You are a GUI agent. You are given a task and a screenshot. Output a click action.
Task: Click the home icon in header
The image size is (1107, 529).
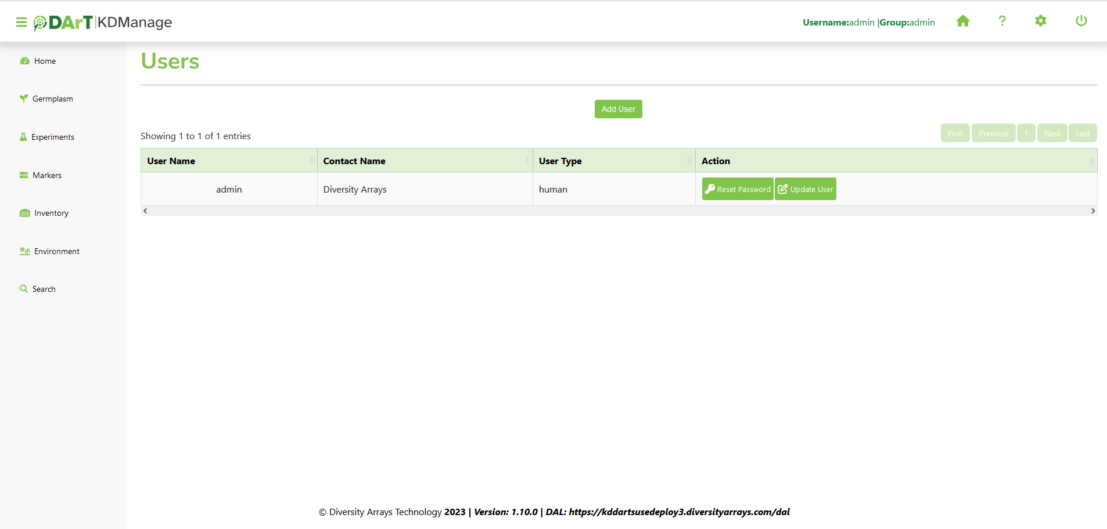963,21
